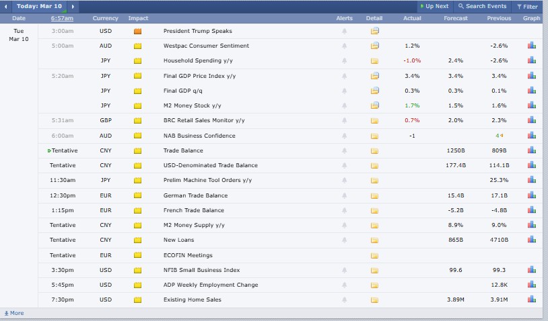The width and height of the screenshot is (548, 321).
Task: Expand the More link at bottom
Action: pos(13,313)
